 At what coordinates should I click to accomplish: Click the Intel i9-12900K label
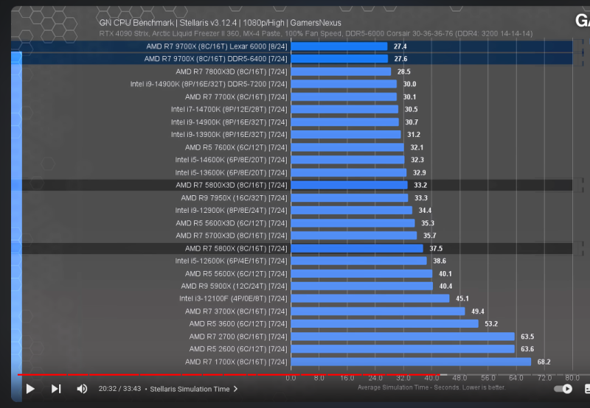231,211
